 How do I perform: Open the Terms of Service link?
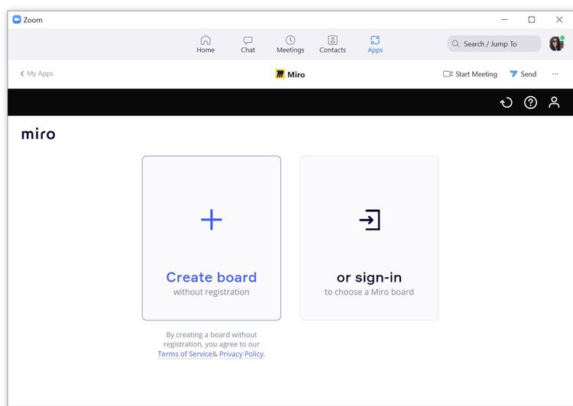coord(185,354)
